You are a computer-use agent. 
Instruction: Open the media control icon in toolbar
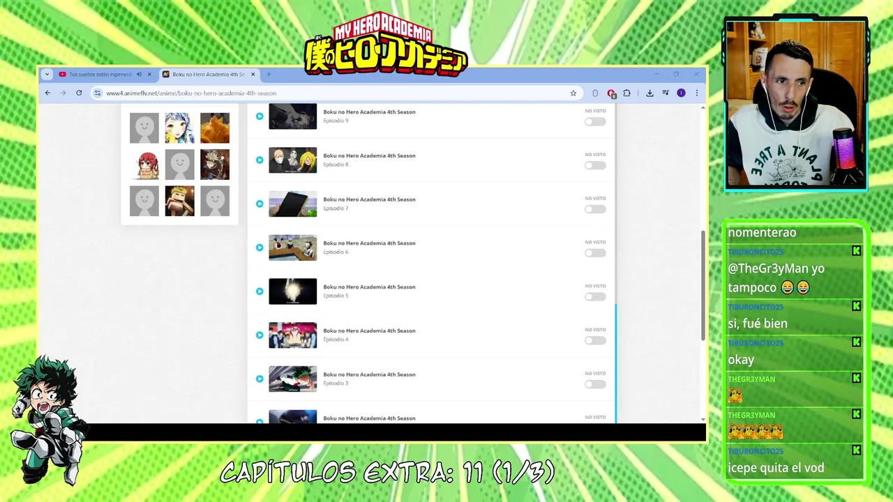(666, 93)
